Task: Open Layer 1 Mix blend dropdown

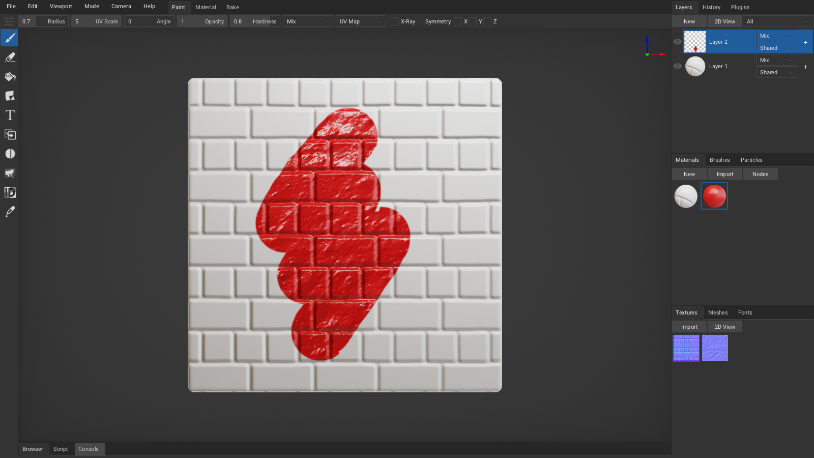Action: pyautogui.click(x=777, y=60)
